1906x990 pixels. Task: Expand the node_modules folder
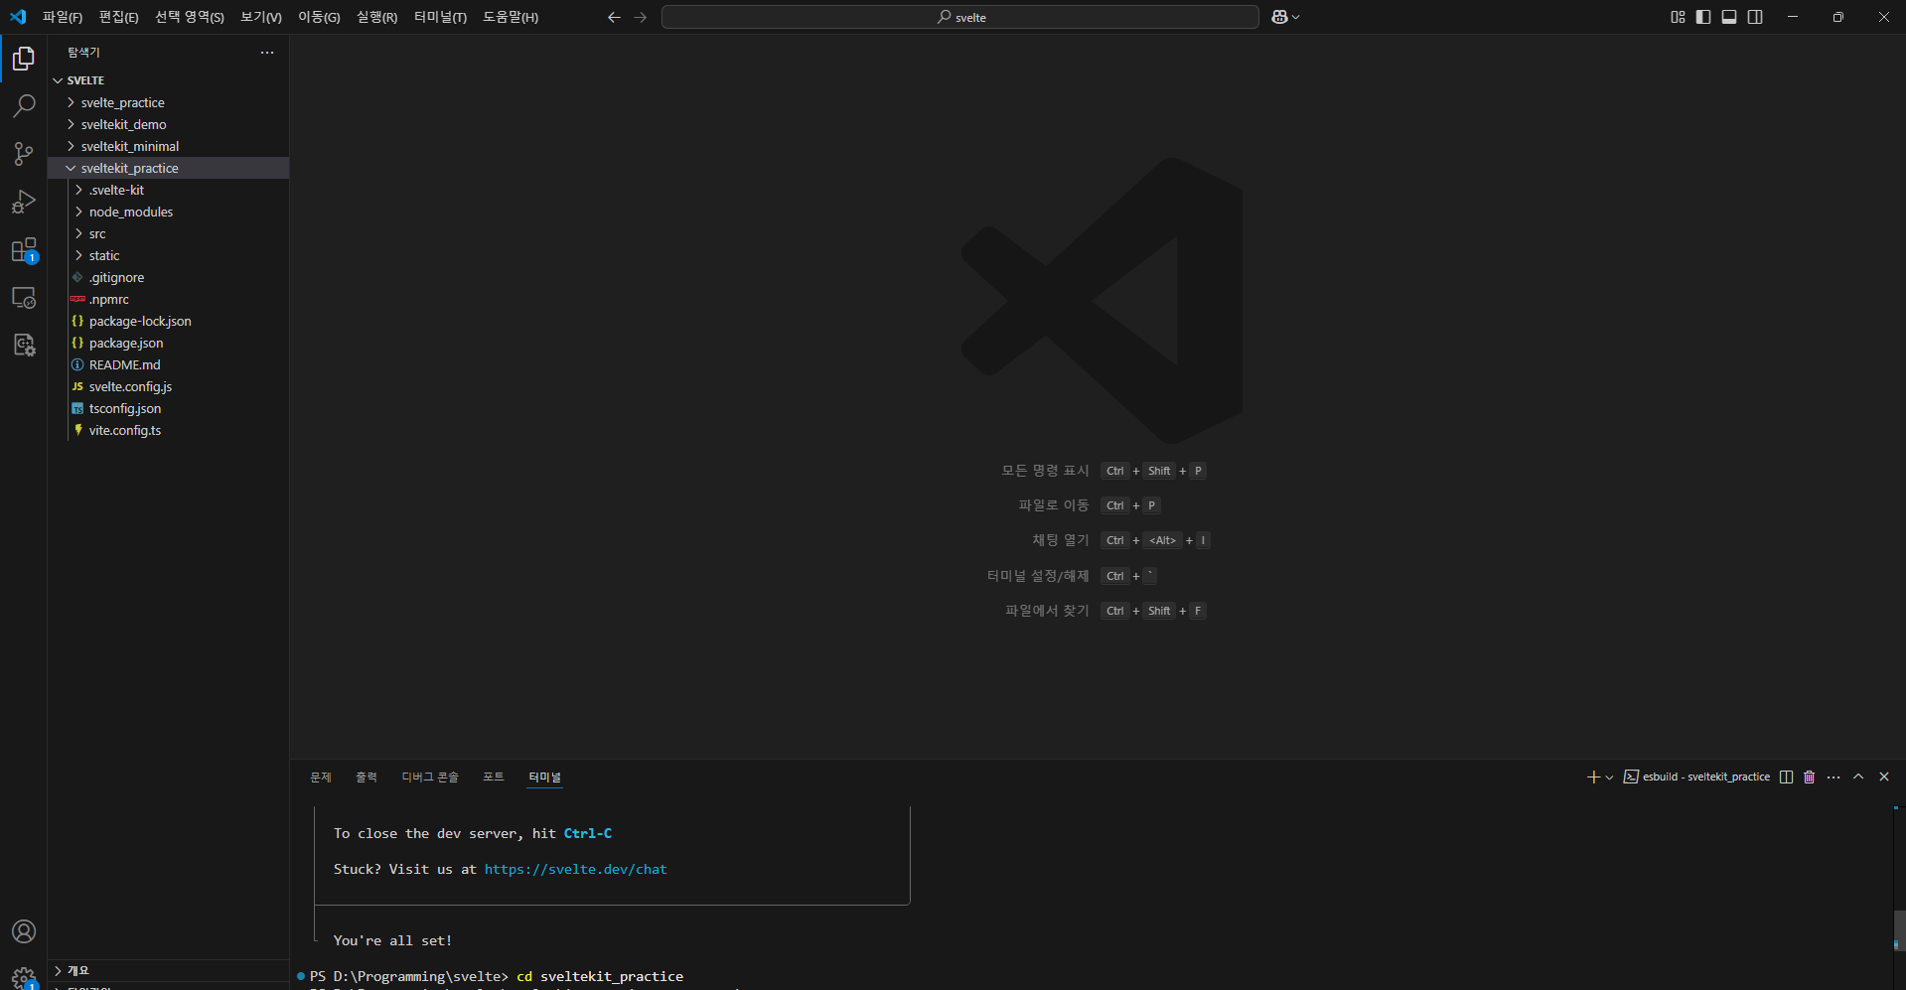(x=169, y=212)
